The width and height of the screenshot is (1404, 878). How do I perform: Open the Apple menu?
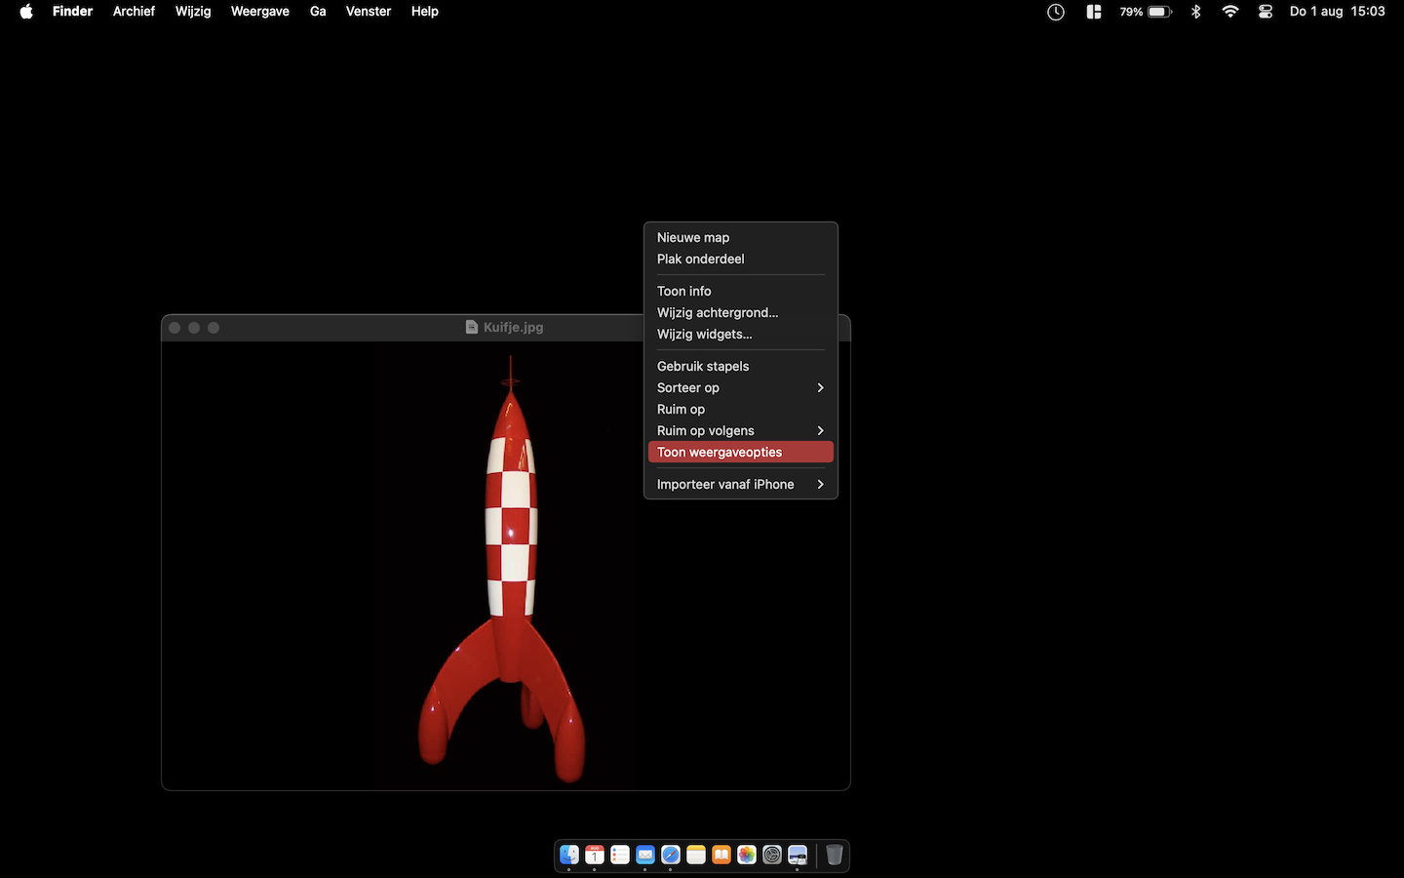[26, 12]
